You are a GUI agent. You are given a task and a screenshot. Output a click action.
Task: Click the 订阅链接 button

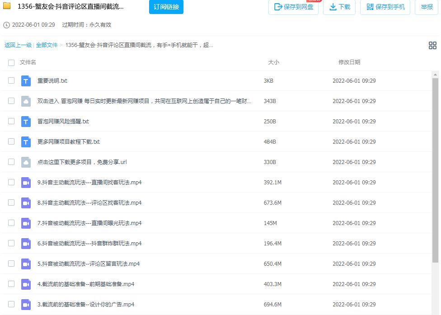coord(166,7)
